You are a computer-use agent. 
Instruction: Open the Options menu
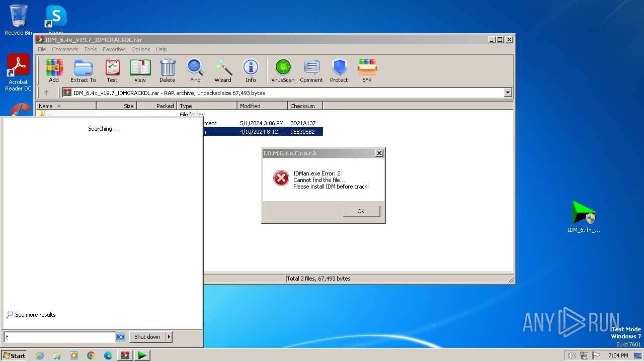[x=141, y=49]
